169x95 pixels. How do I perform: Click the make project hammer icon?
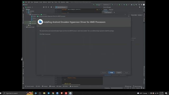(x=94, y=5)
